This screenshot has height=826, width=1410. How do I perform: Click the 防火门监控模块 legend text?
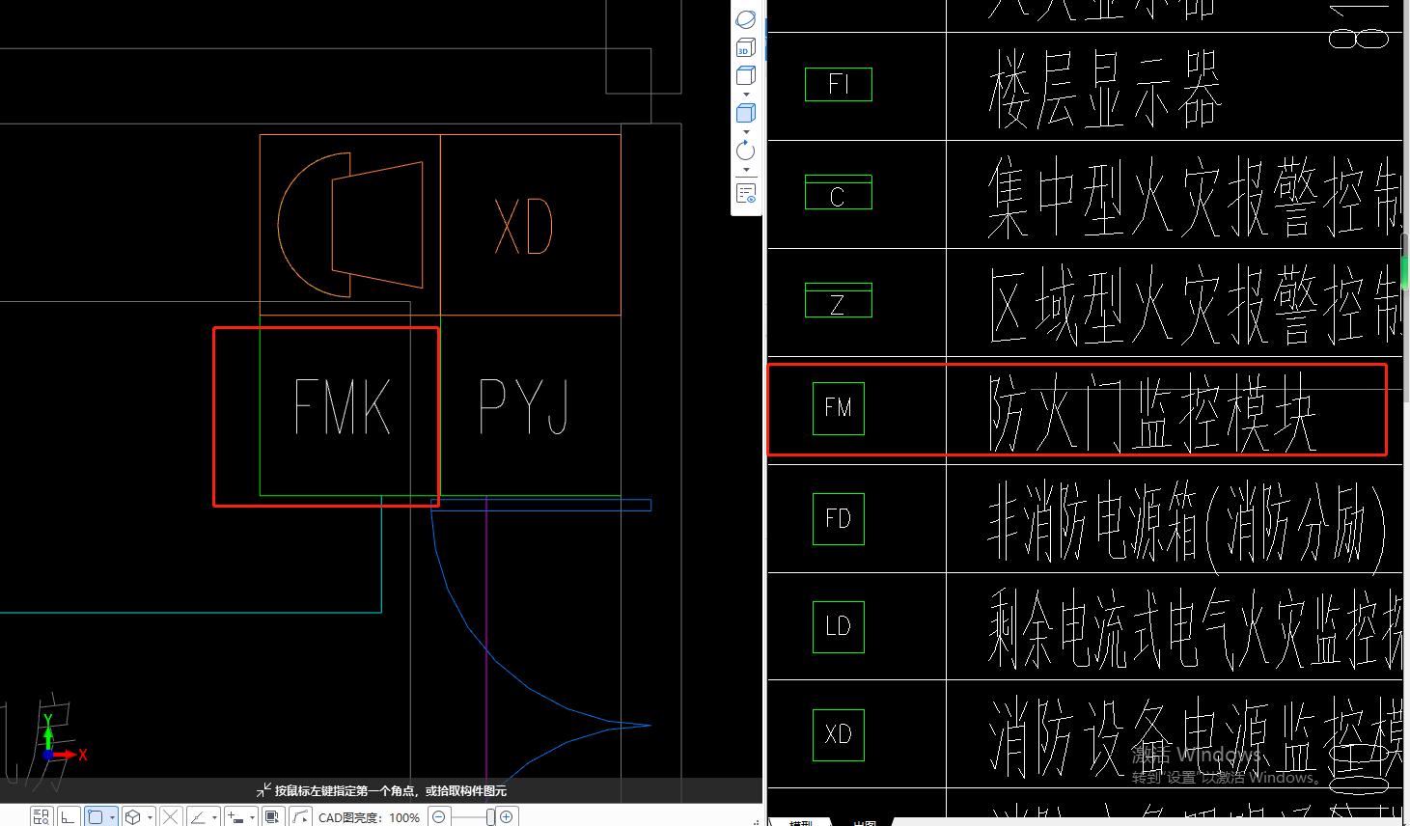1152,412
